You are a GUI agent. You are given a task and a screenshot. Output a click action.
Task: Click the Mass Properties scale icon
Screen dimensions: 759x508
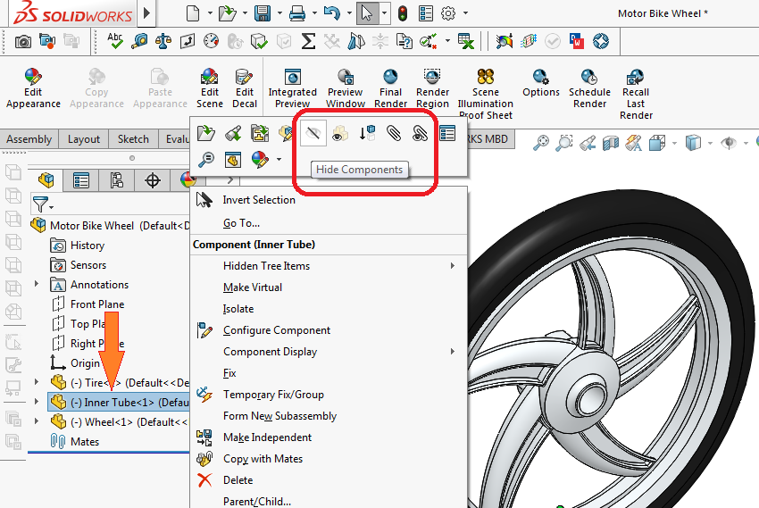click(x=163, y=41)
